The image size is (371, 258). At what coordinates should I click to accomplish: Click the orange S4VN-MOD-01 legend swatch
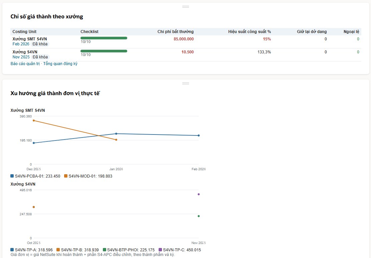66,176
